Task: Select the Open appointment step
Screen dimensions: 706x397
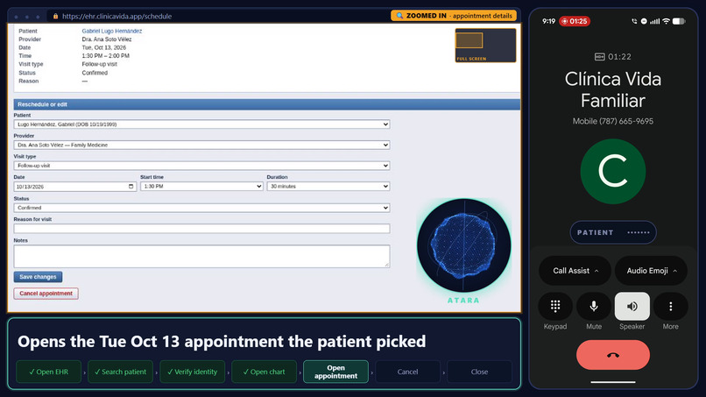Action: pyautogui.click(x=335, y=372)
